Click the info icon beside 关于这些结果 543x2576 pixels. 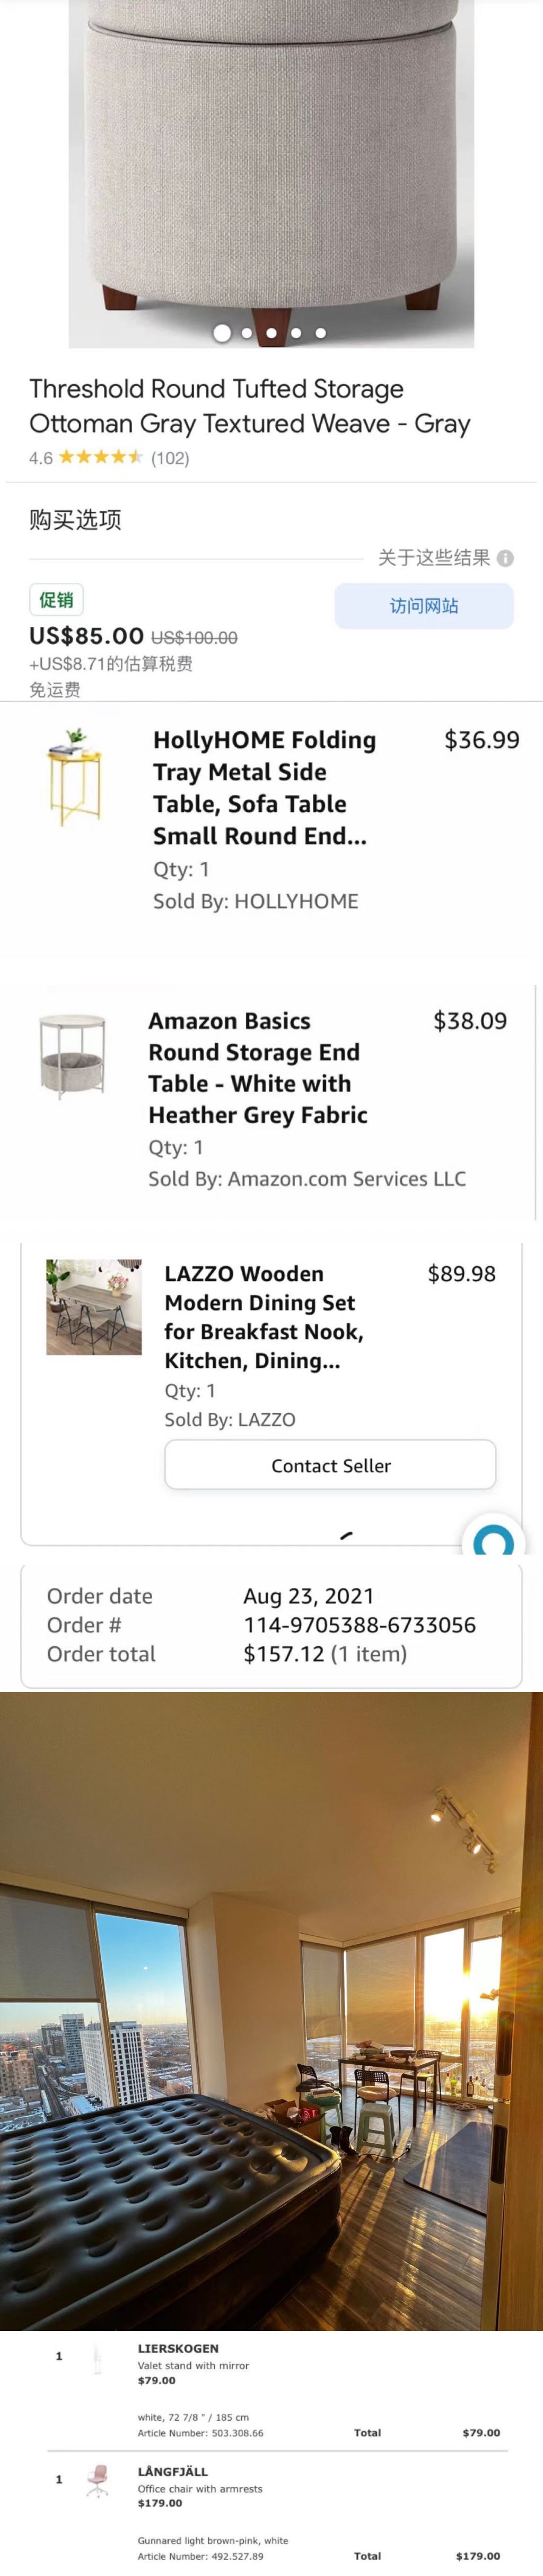pyautogui.click(x=506, y=558)
